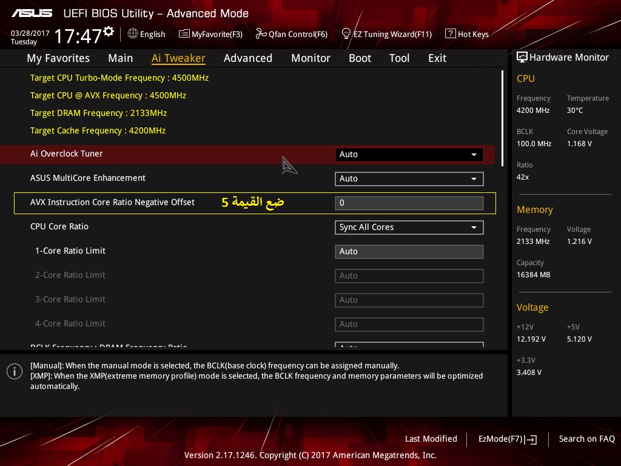Click the CPU frequency value 4200 MHz
Screen dimensions: 621x466
click(x=532, y=110)
